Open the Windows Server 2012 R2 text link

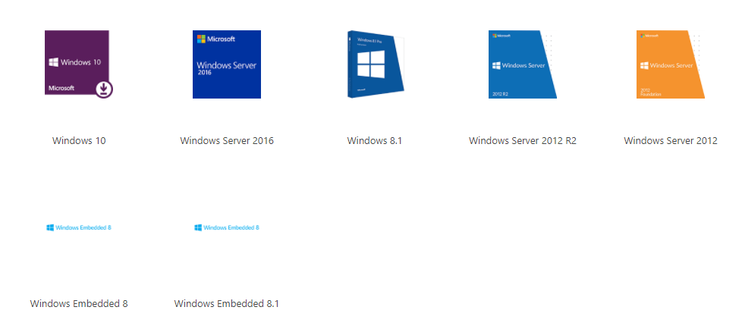523,140
